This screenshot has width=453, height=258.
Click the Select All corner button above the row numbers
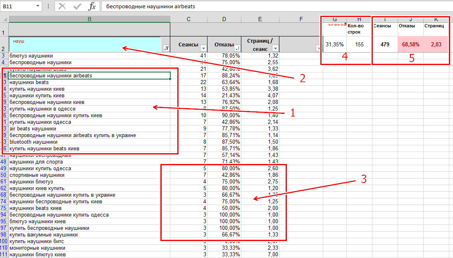(x=5, y=19)
